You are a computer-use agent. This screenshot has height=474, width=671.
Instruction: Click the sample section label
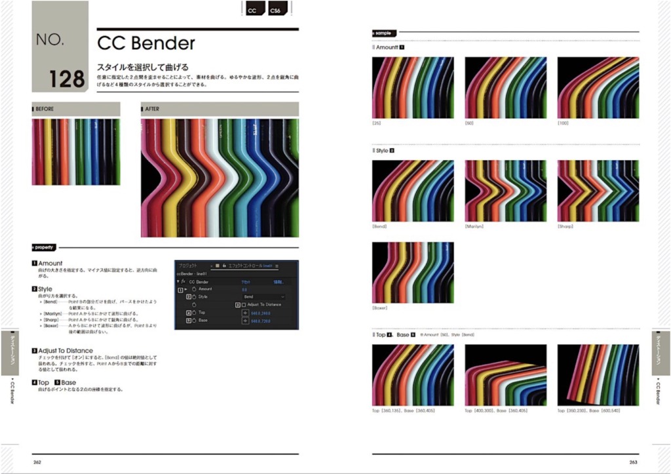tap(384, 33)
